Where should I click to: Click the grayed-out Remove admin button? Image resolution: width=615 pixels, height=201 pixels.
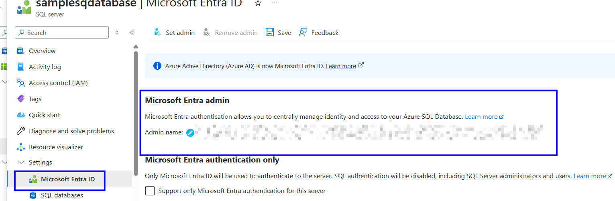pyautogui.click(x=230, y=32)
